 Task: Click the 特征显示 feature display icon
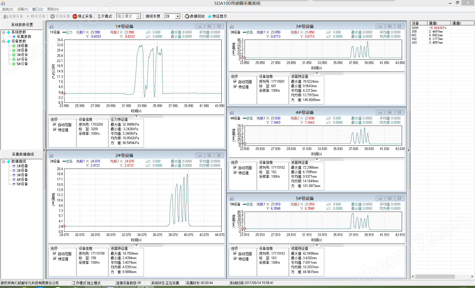click(210, 16)
